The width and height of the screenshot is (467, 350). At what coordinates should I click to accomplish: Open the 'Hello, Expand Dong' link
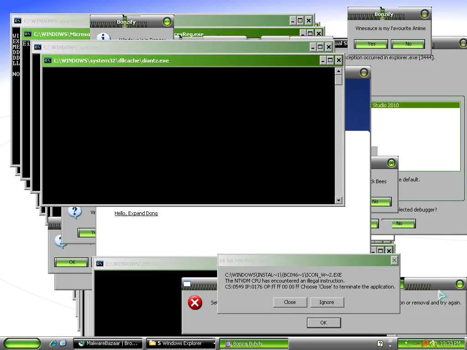[x=136, y=213]
